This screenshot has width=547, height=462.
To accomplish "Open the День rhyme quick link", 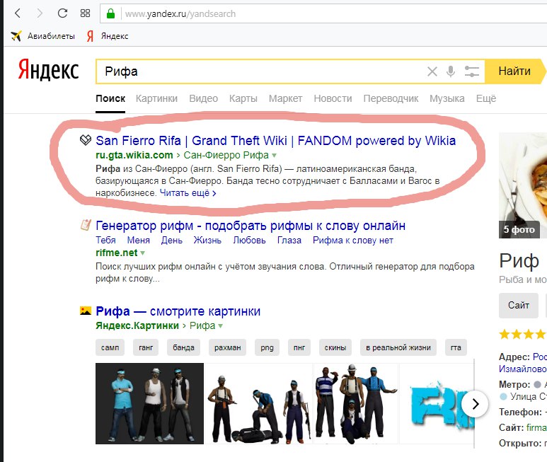I will coord(172,241).
